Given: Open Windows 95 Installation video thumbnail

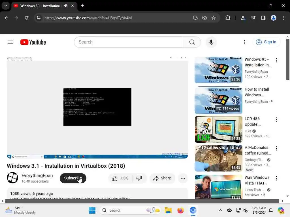Looking at the screenshot, I should (x=218, y=70).
